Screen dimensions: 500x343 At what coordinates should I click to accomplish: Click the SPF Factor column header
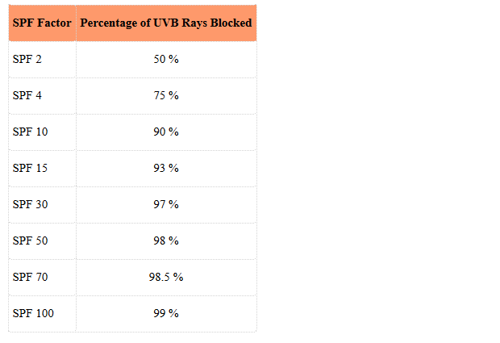[x=42, y=23]
